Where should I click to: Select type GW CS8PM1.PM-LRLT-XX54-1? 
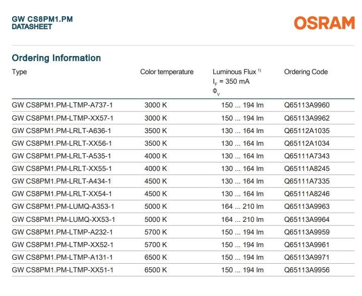click(62, 194)
